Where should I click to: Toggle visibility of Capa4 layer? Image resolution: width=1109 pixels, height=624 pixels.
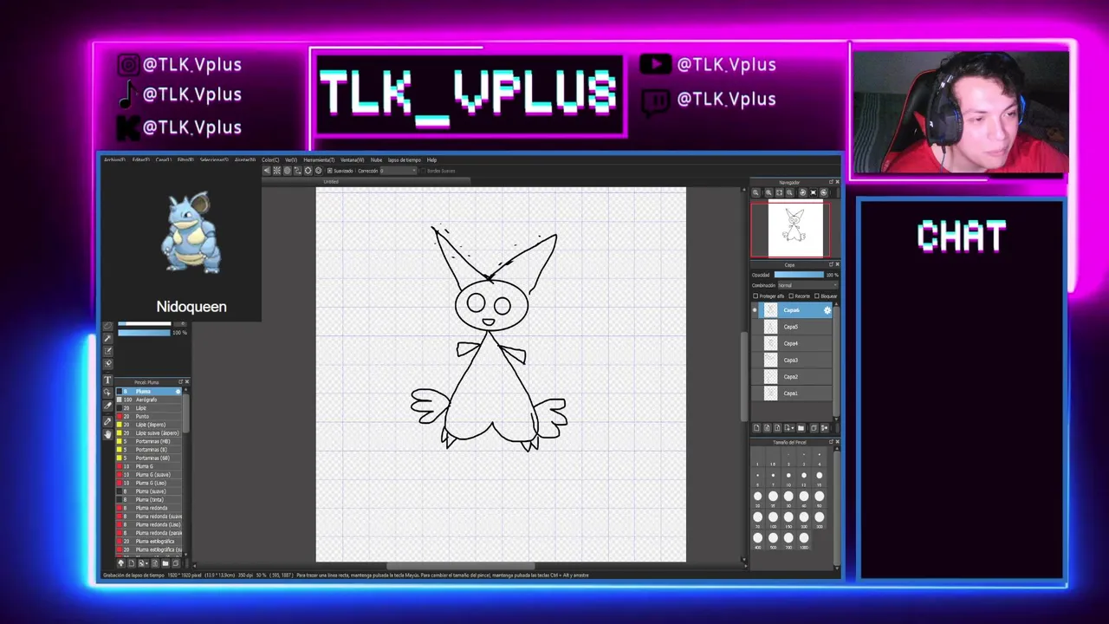[755, 343]
